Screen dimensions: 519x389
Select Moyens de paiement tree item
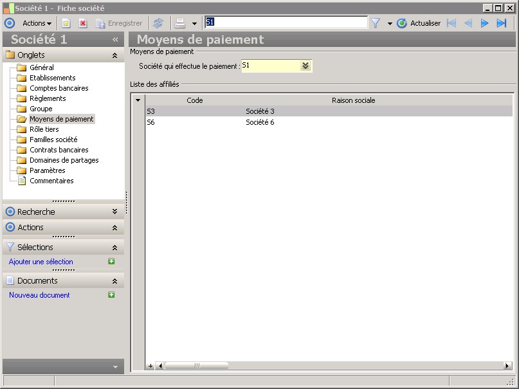click(x=62, y=119)
